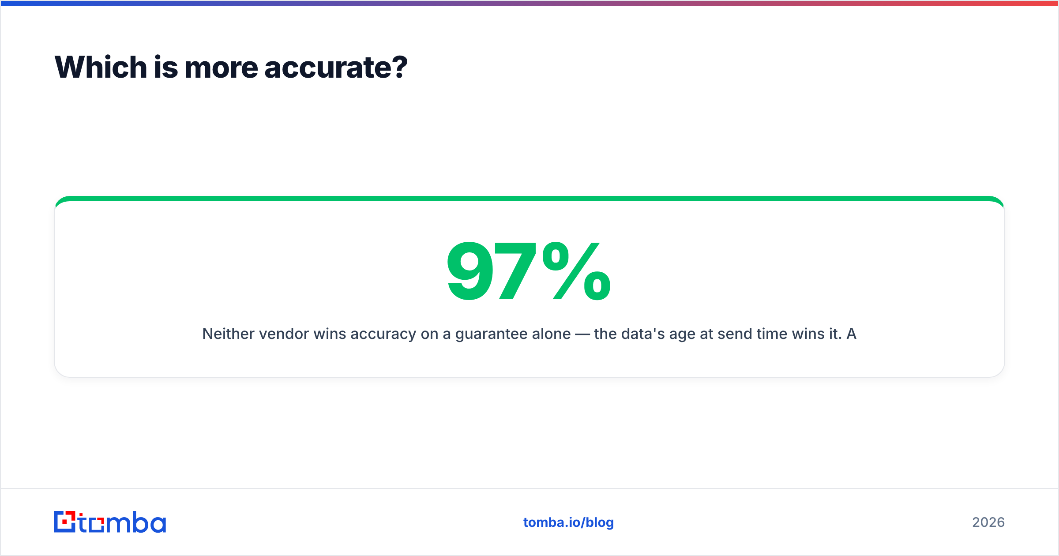Click the 2026 year label
Screen dimensions: 1059x556
[988, 522]
